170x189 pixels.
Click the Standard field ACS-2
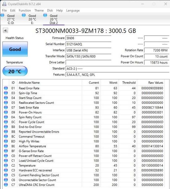117,69
